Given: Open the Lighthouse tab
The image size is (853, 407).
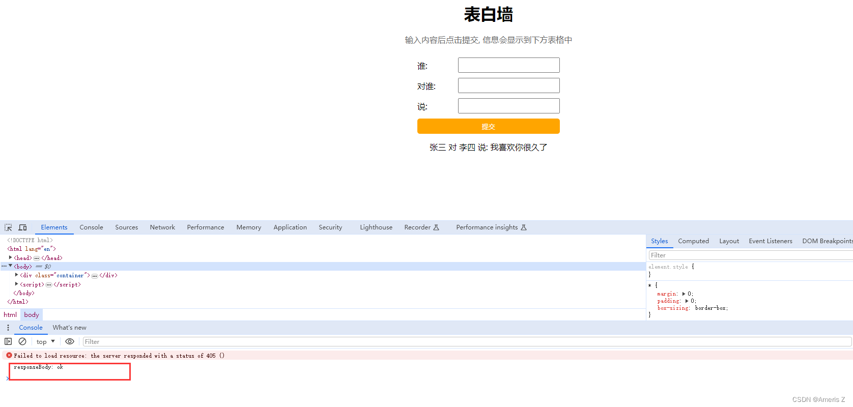Looking at the screenshot, I should (376, 227).
